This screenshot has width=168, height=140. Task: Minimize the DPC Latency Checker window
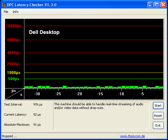[150, 5]
